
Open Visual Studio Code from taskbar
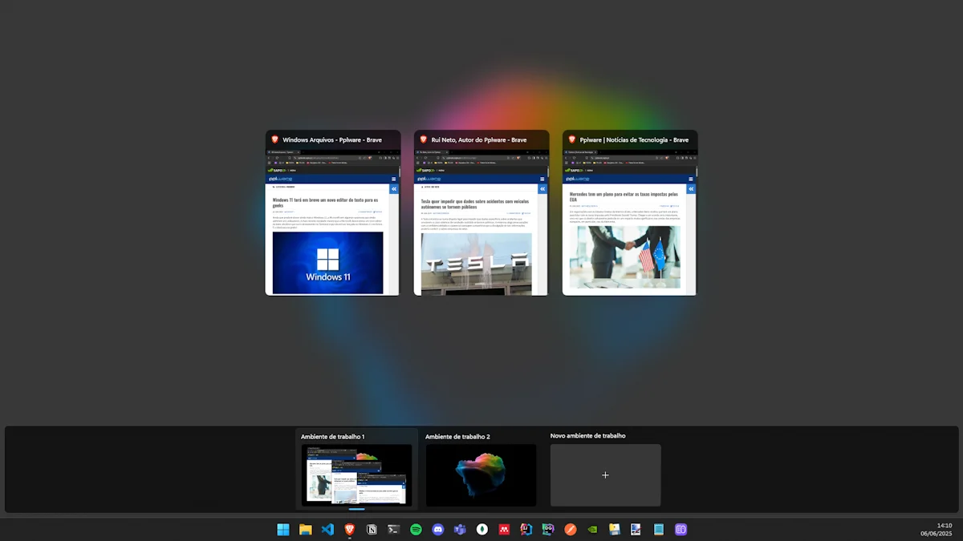pos(327,530)
